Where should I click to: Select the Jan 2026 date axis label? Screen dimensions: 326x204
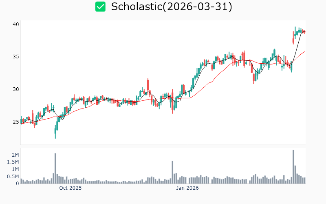click(x=187, y=188)
